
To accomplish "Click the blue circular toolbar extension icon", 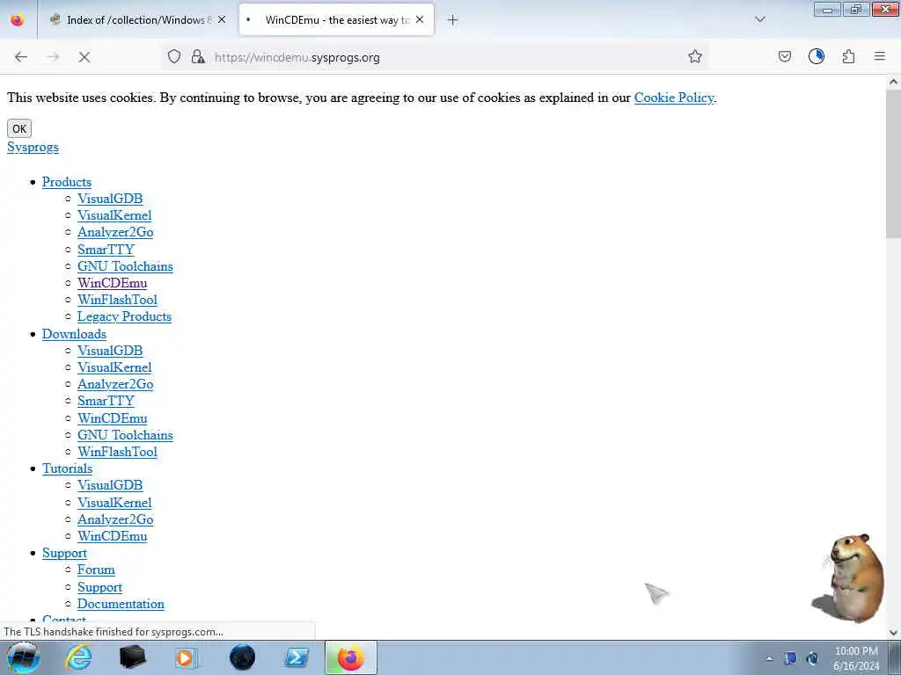I will click(x=816, y=56).
